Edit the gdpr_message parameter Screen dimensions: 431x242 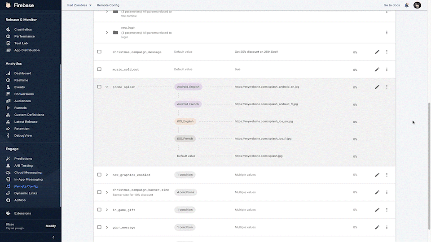pos(377,227)
